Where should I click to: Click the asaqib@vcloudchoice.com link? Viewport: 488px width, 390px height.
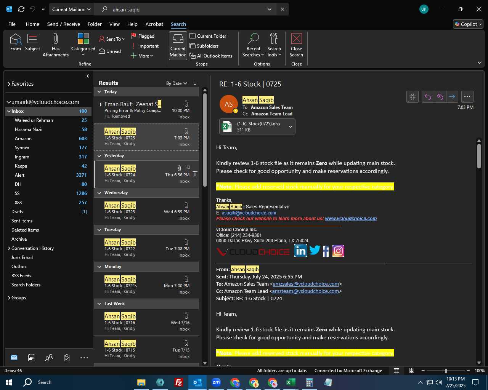[x=249, y=213]
